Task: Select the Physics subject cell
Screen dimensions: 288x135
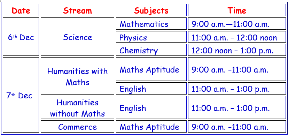Action: 151,37
